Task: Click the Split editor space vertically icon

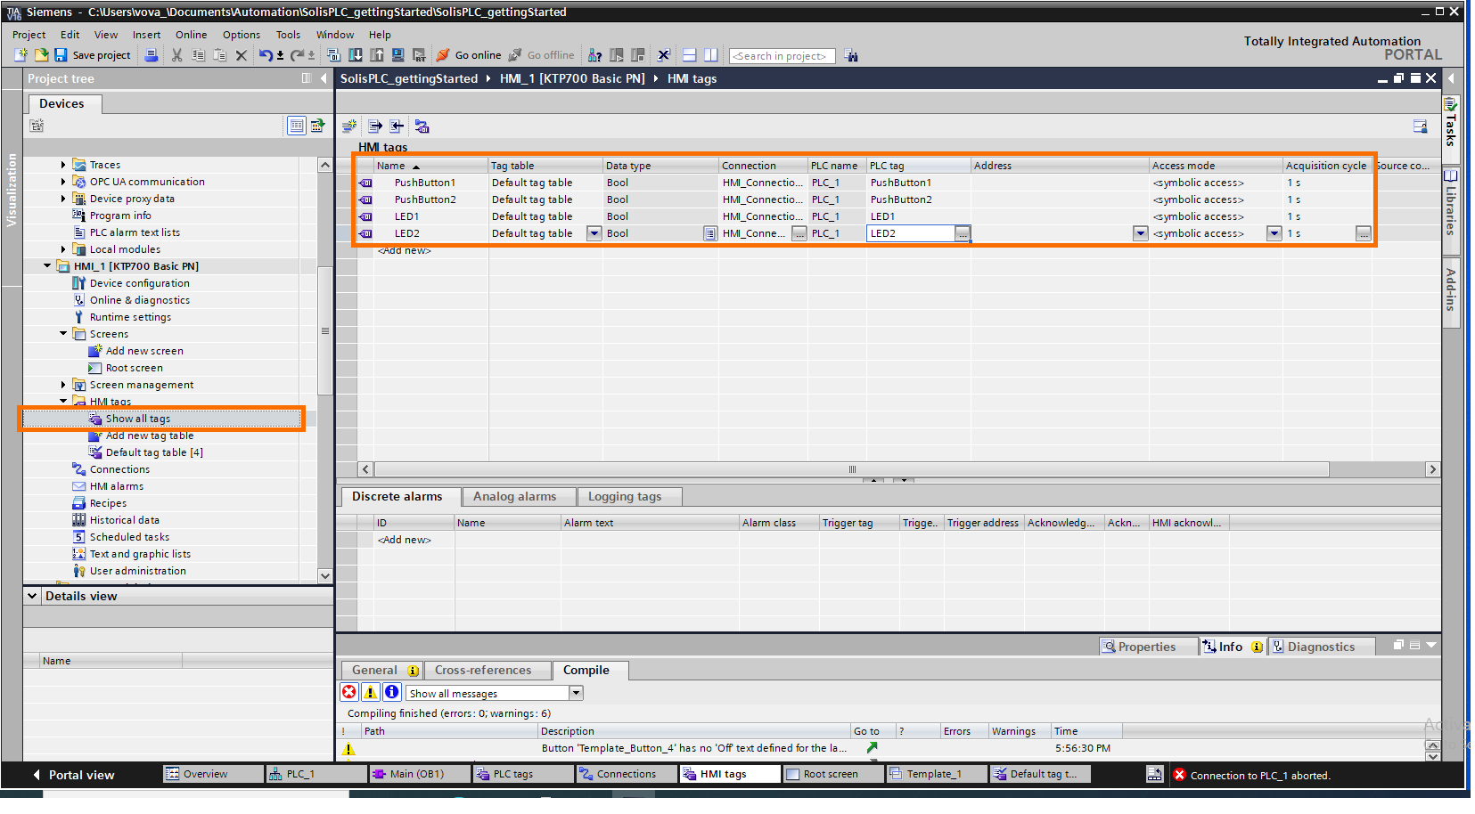Action: click(x=710, y=55)
